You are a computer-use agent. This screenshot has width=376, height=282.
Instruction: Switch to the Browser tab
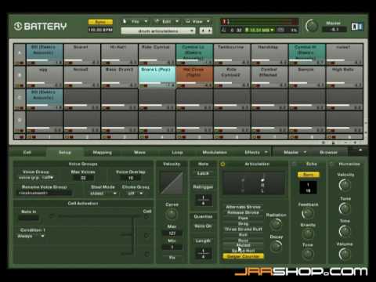(328, 153)
